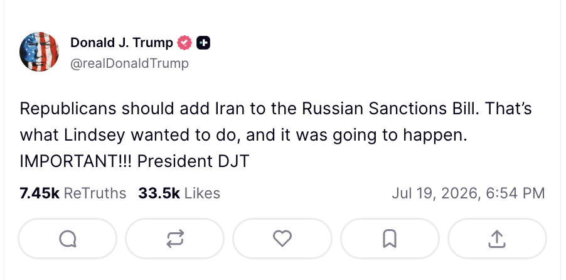Click the 6:54 PM time text
Viewport: 566px width, 280px height.
pos(515,193)
